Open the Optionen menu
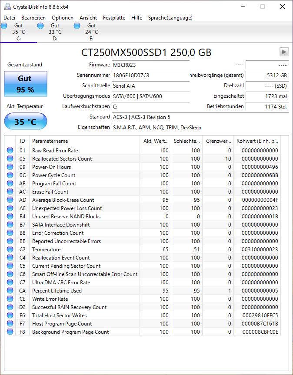 pos(63,18)
